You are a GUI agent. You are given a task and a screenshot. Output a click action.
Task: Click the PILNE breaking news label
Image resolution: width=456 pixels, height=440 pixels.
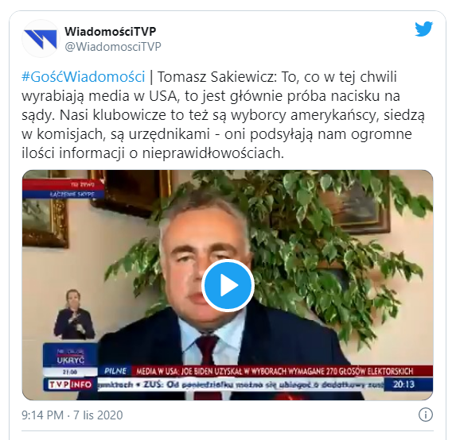tap(115, 371)
